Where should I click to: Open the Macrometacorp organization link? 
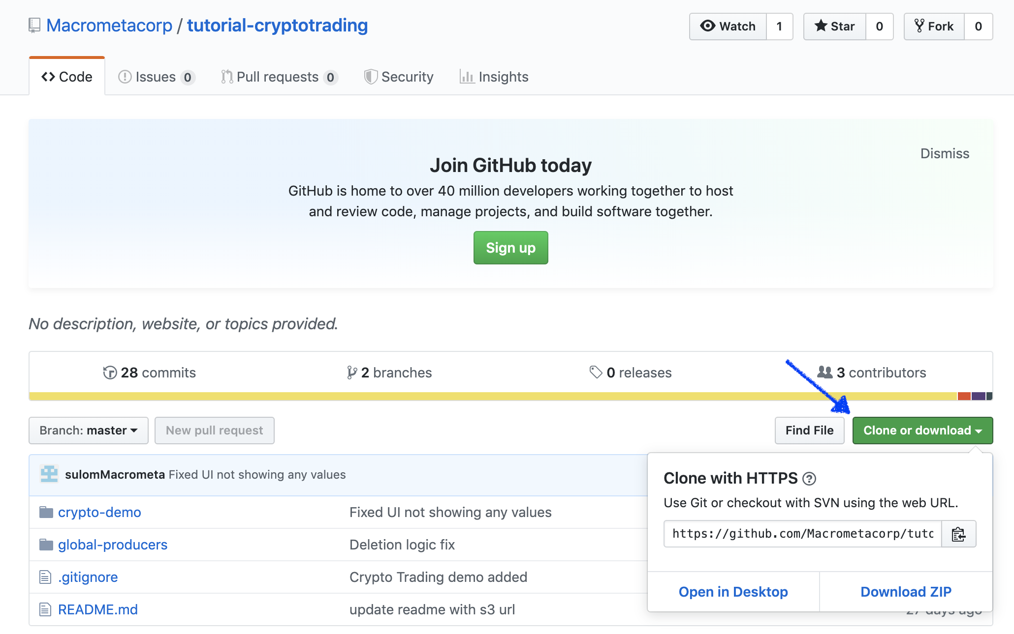(x=109, y=26)
